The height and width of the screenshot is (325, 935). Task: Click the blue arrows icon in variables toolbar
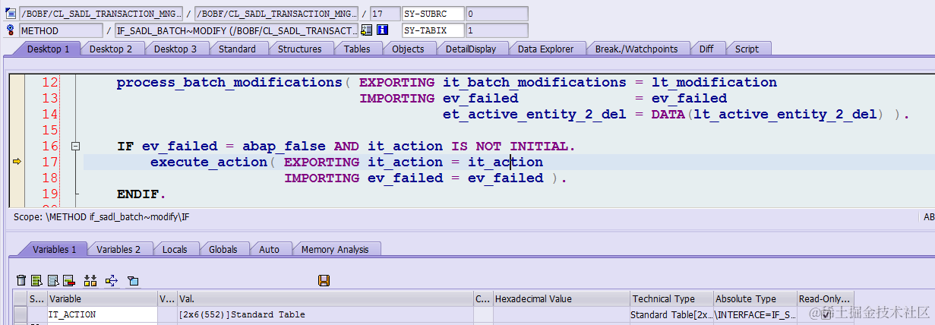pos(112,281)
